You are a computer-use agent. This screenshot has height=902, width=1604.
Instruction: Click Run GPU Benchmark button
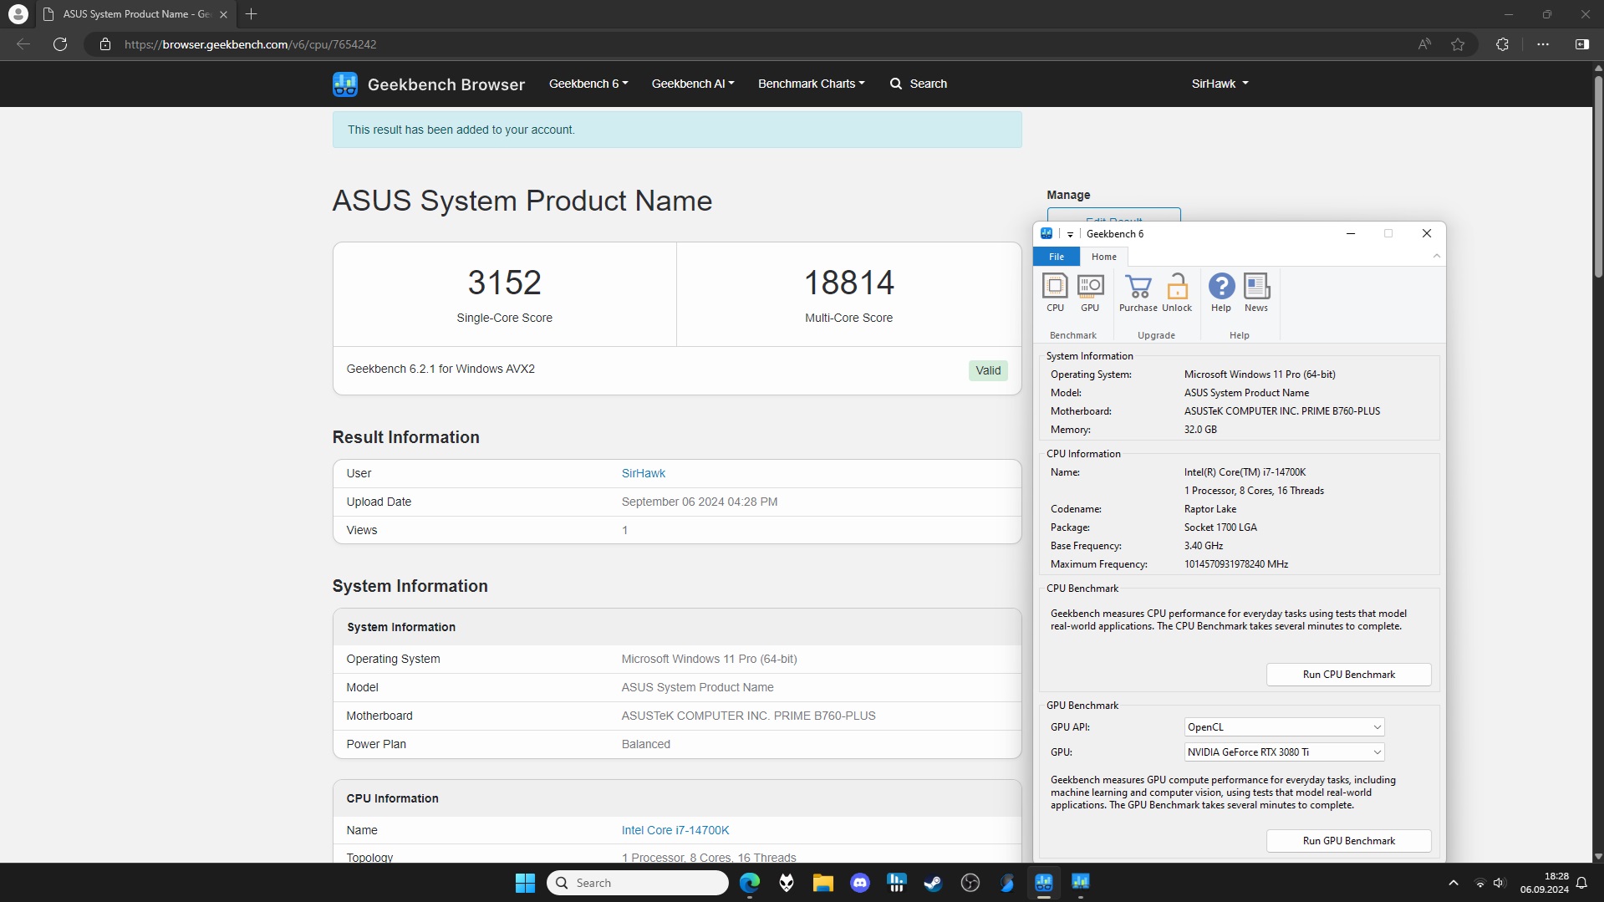tap(1348, 841)
